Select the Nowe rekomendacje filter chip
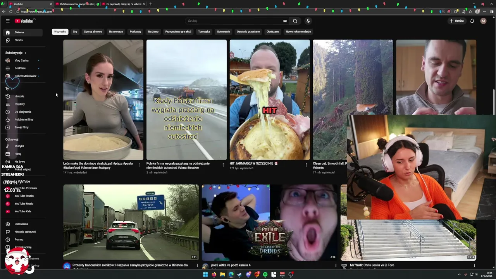This screenshot has height=279, width=496. click(298, 32)
